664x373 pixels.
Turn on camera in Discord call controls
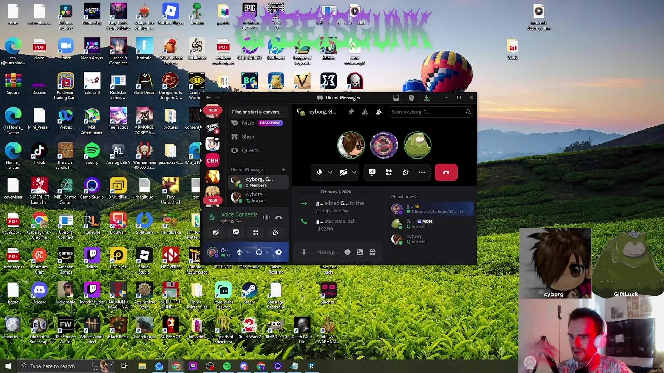[x=343, y=173]
